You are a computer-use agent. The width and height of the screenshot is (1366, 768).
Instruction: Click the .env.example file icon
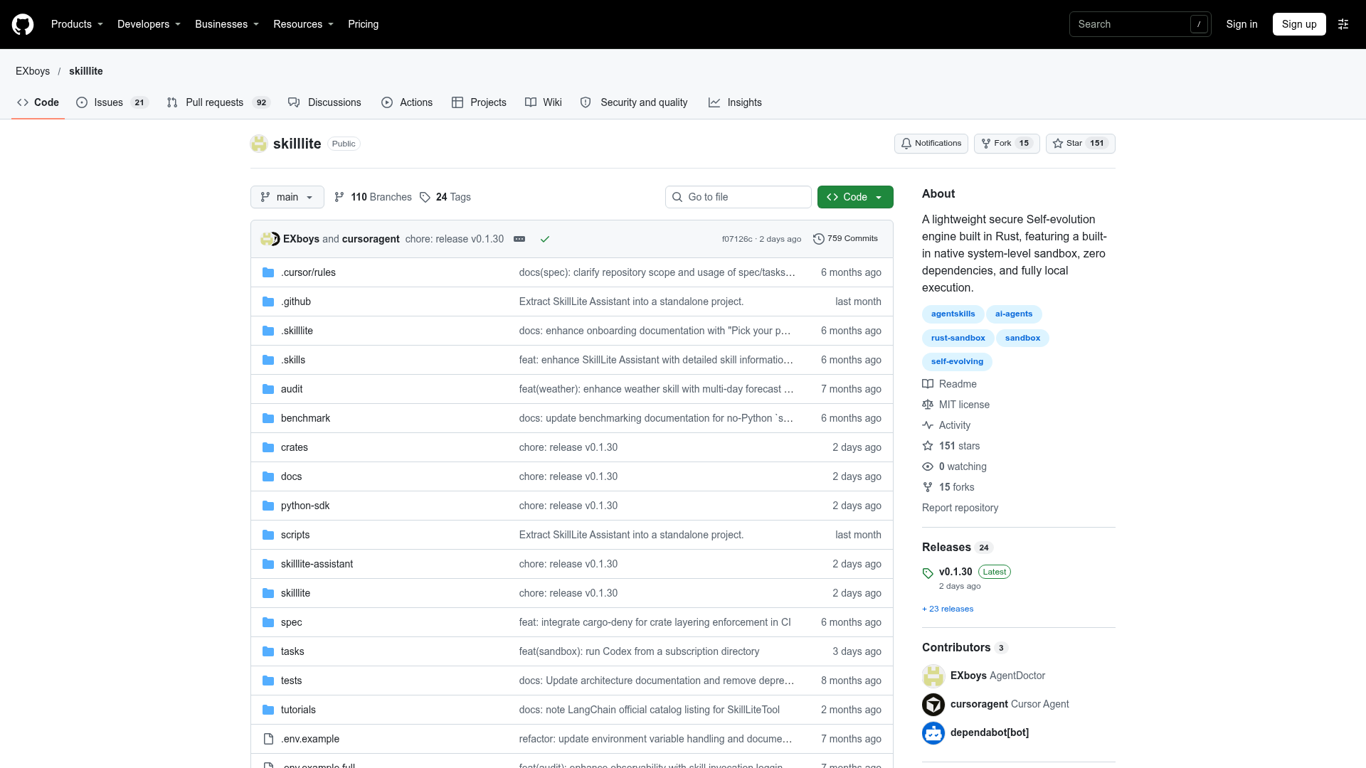coord(268,739)
